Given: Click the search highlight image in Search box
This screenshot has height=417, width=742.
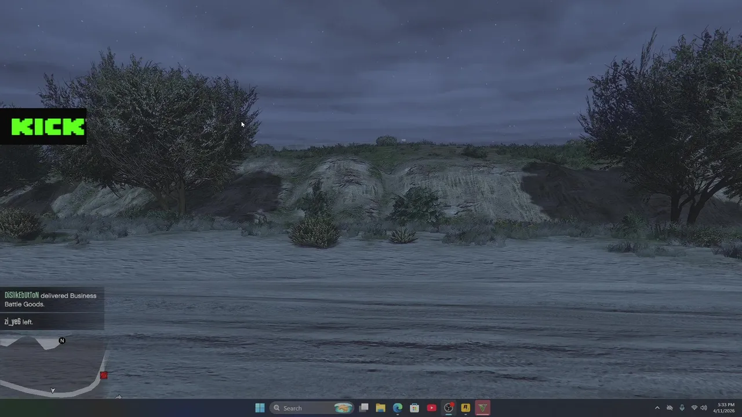Looking at the screenshot, I should 343,408.
